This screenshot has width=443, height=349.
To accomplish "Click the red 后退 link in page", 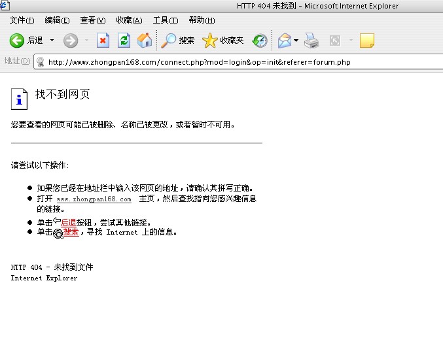I will (68, 223).
